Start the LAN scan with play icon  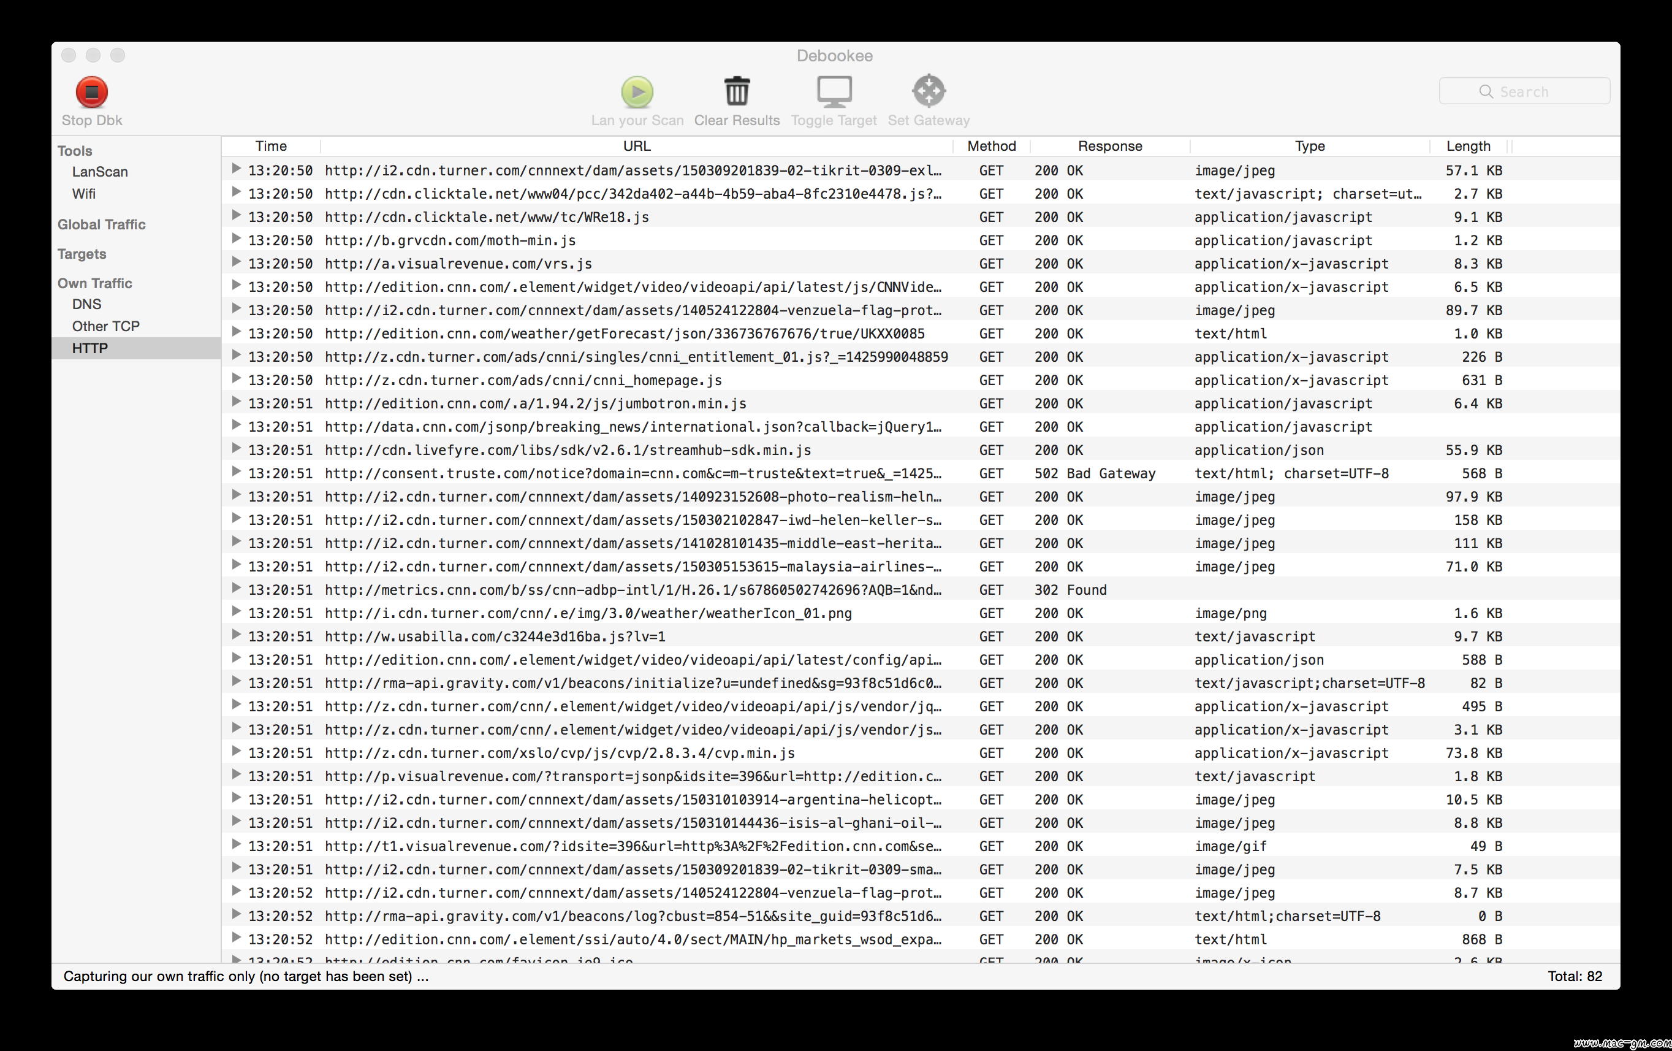point(637,92)
